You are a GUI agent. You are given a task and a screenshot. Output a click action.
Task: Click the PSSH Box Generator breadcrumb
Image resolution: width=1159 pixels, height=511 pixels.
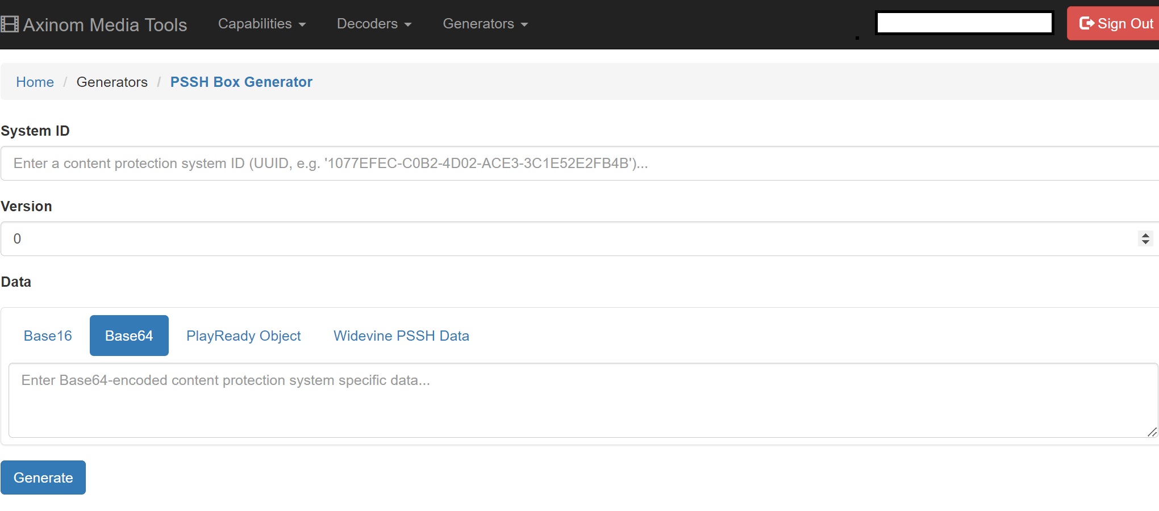[x=241, y=82]
